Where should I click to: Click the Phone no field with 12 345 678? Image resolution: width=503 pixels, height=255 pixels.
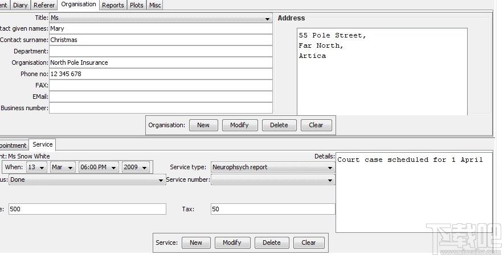pos(161,74)
